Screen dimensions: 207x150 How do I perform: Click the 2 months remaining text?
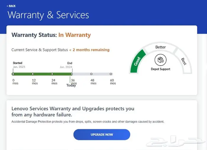(89, 50)
